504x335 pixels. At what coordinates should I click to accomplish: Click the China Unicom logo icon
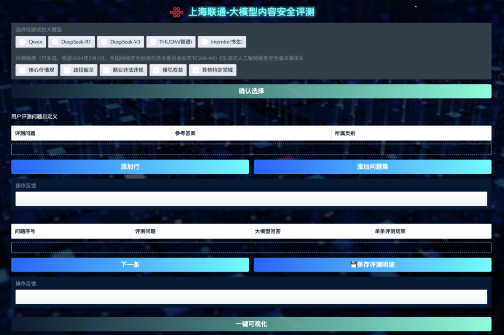click(176, 12)
